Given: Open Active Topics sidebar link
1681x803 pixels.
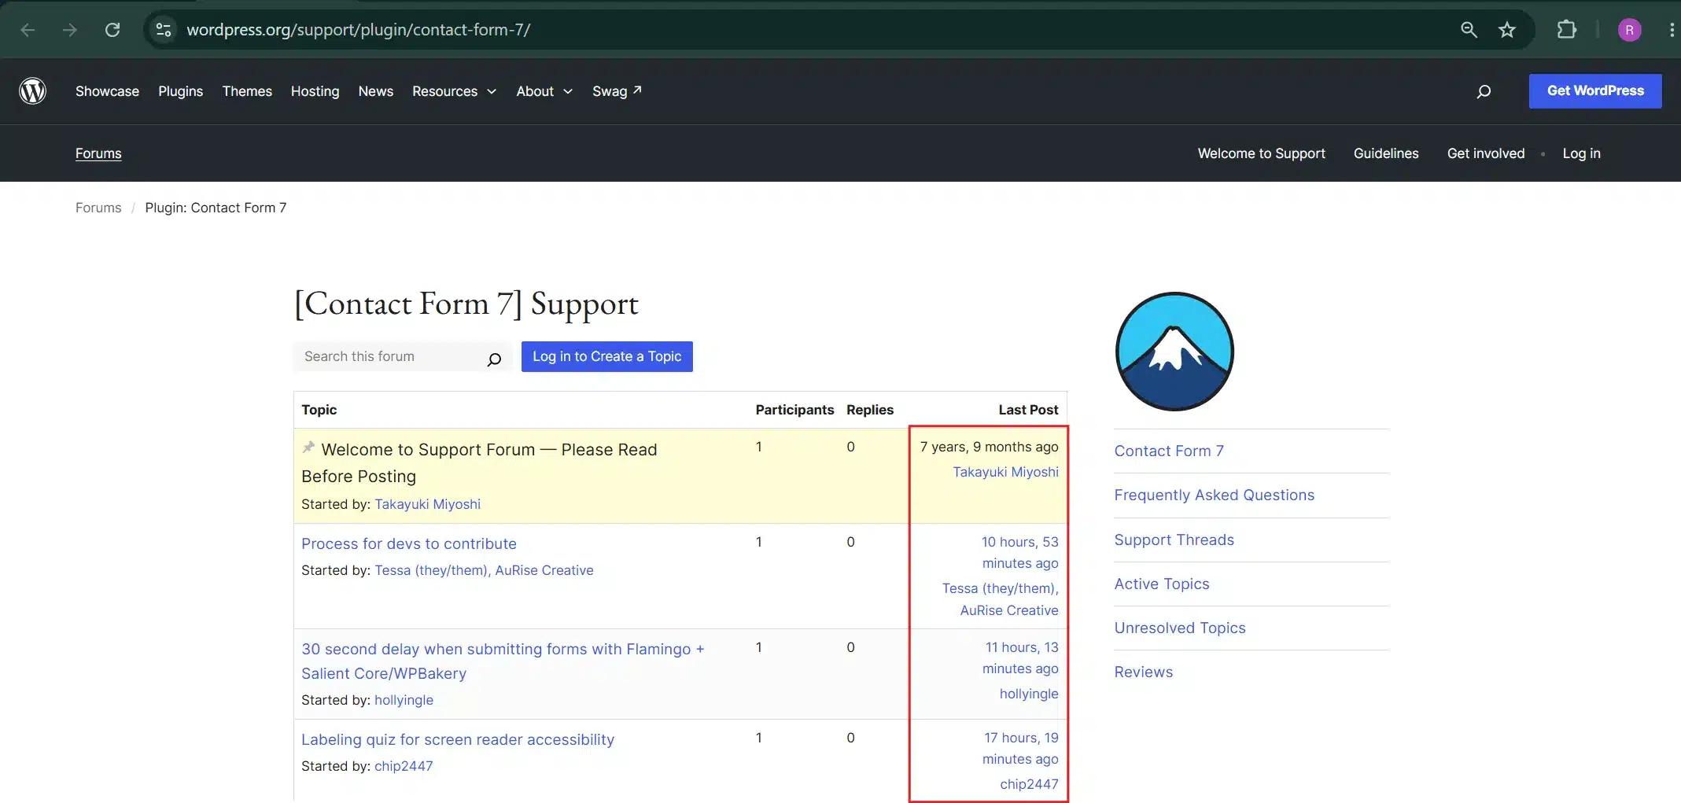Looking at the screenshot, I should coord(1161,584).
